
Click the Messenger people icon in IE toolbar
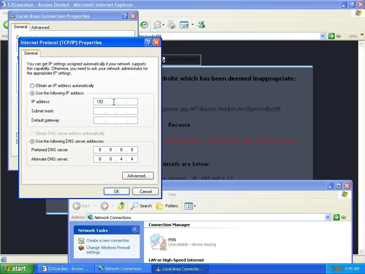(x=201, y=25)
